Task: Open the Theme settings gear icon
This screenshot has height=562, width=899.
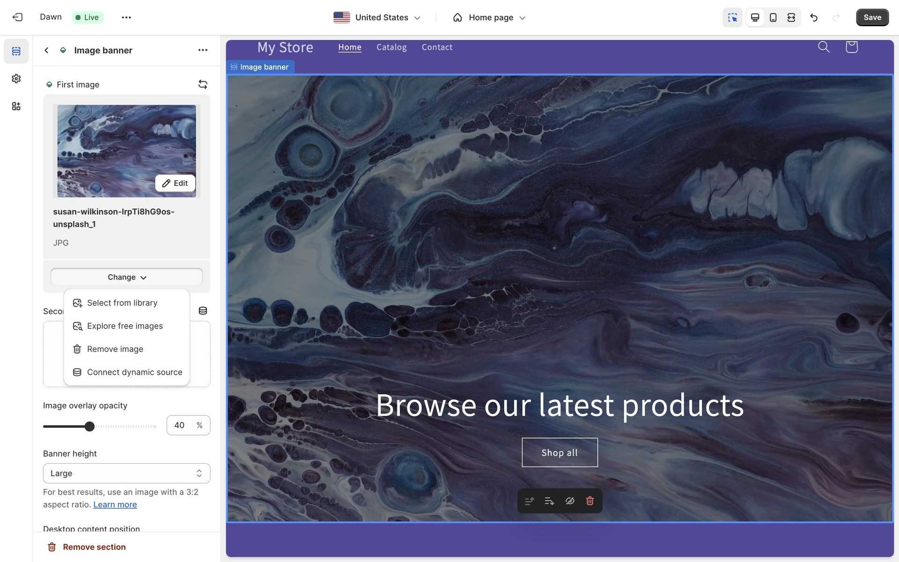Action: 16,79
